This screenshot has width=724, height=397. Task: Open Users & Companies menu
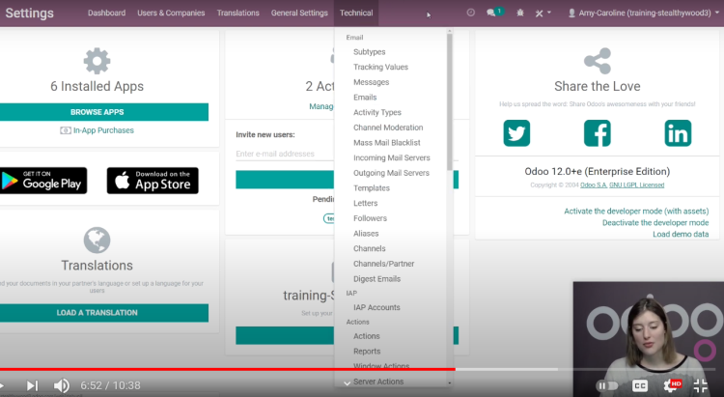(171, 13)
